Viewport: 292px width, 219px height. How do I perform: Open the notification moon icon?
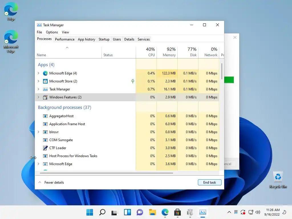(x=284, y=212)
